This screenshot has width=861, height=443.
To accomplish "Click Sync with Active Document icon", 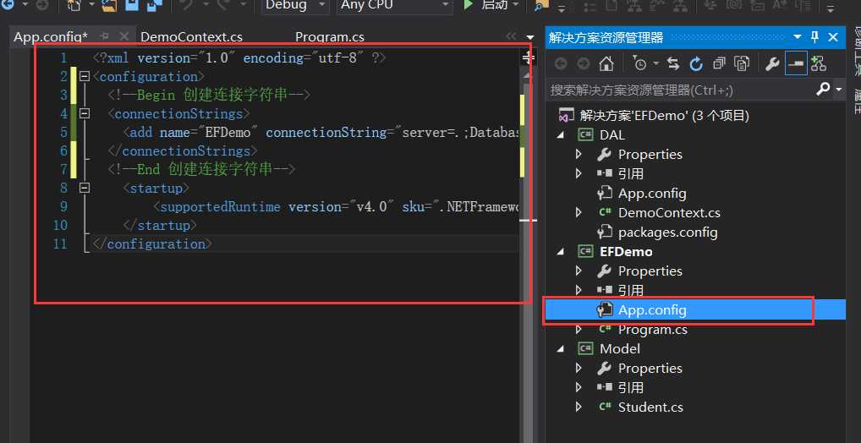I will pyautogui.click(x=673, y=63).
